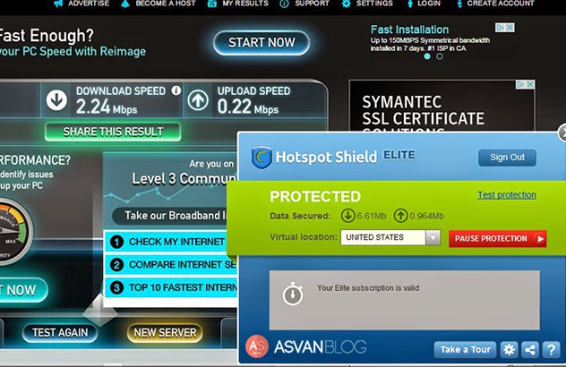
Task: Click the download speed info icon
Action: (176, 90)
